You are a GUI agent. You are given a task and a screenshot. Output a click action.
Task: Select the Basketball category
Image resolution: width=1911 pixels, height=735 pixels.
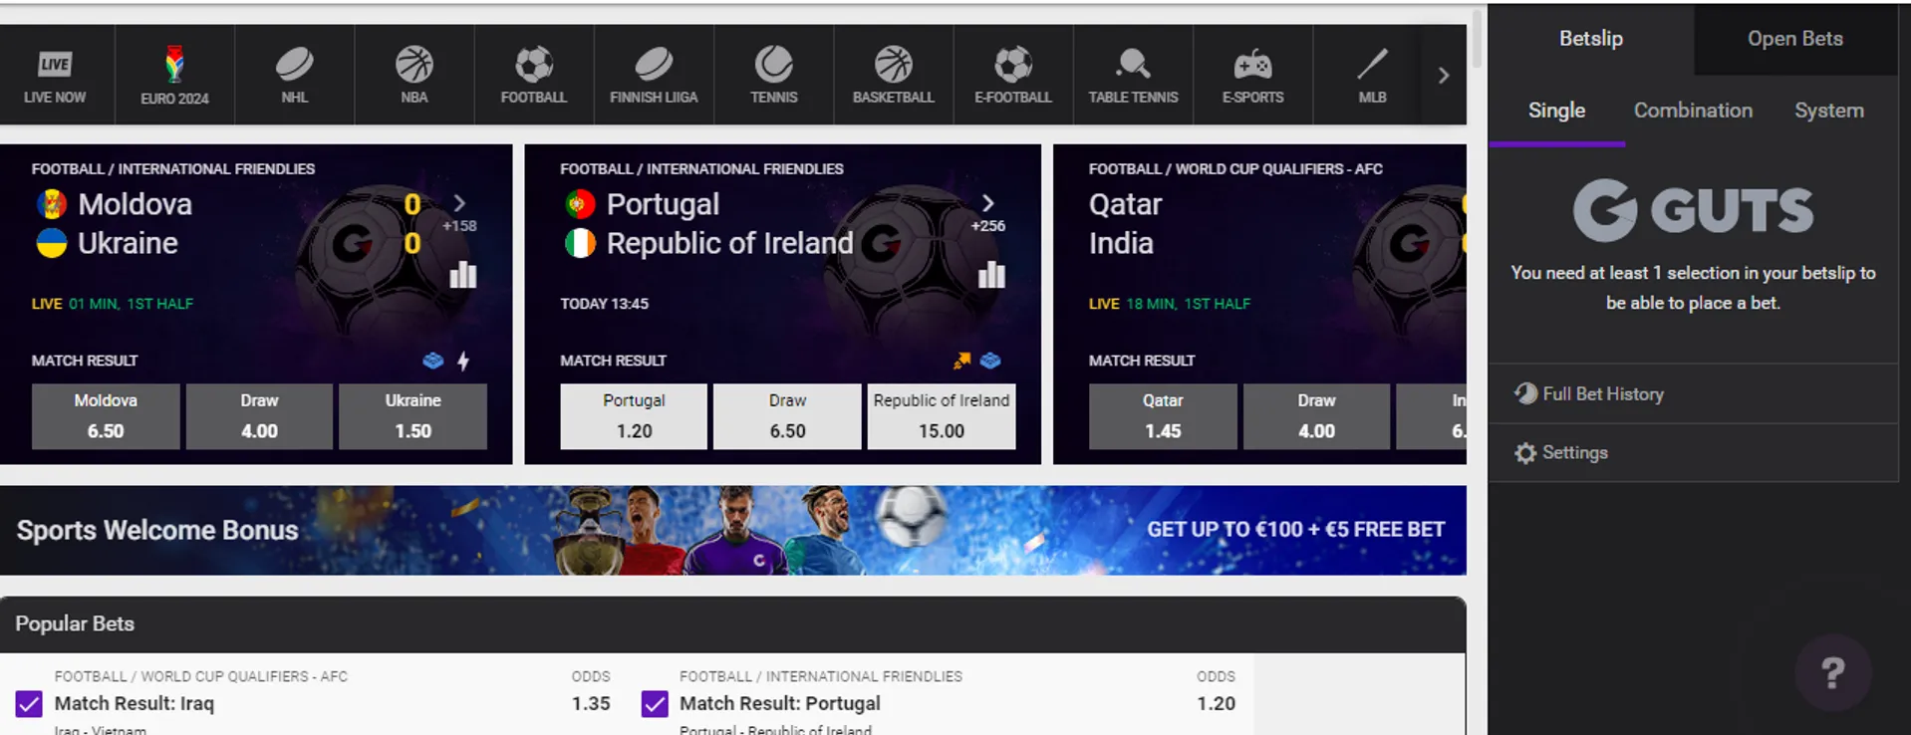(x=894, y=75)
